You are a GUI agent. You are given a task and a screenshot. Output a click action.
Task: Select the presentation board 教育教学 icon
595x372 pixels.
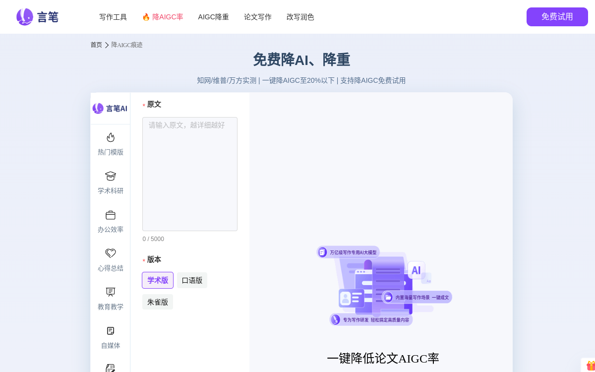point(111,292)
